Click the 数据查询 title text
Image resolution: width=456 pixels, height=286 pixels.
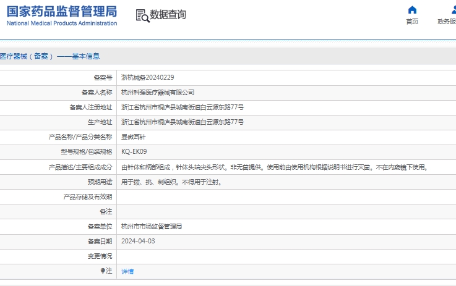click(168, 15)
